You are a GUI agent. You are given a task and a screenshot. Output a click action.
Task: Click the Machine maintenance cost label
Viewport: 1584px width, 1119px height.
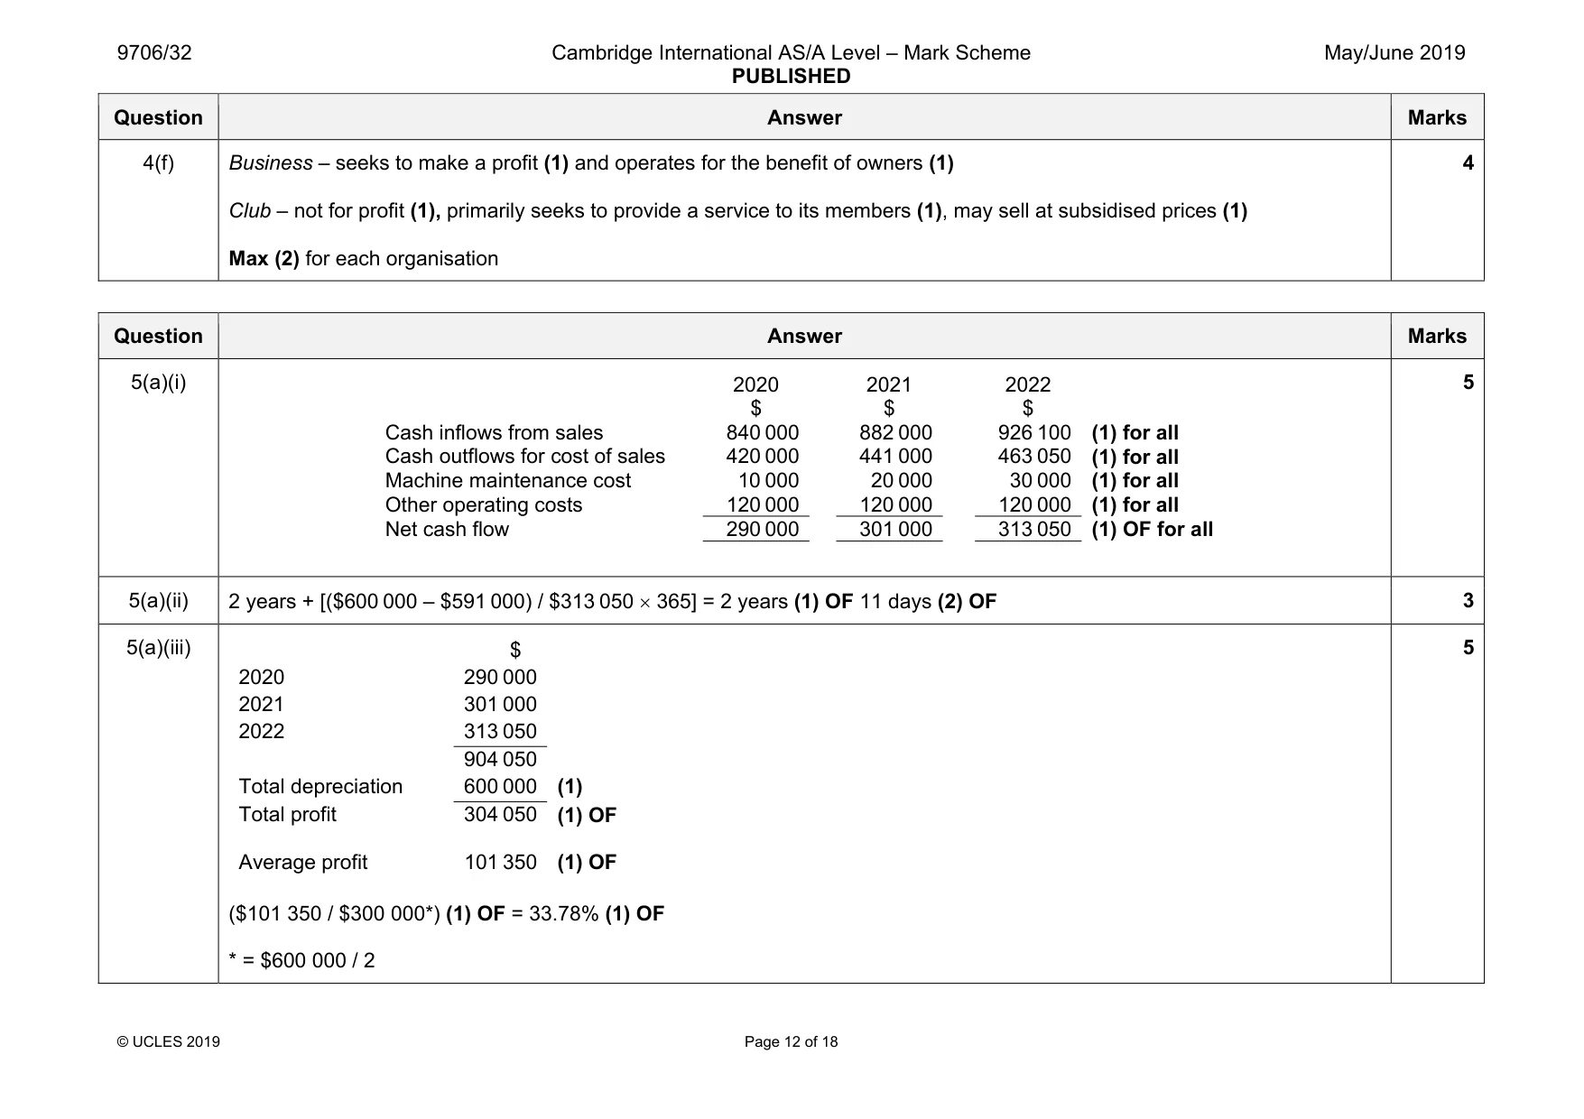click(x=508, y=480)
